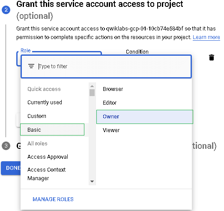224x211 pixels.
Task: Click the trash icon to delete the role
Action: [212, 57]
